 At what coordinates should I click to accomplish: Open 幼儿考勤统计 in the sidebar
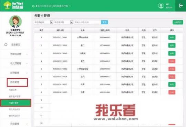(14, 109)
